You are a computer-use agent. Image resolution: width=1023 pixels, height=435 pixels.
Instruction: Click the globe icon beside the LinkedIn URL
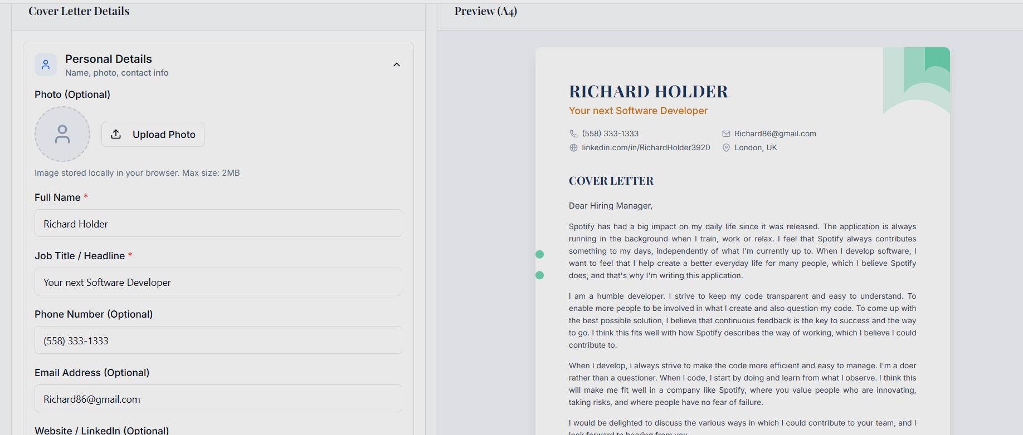pos(573,147)
